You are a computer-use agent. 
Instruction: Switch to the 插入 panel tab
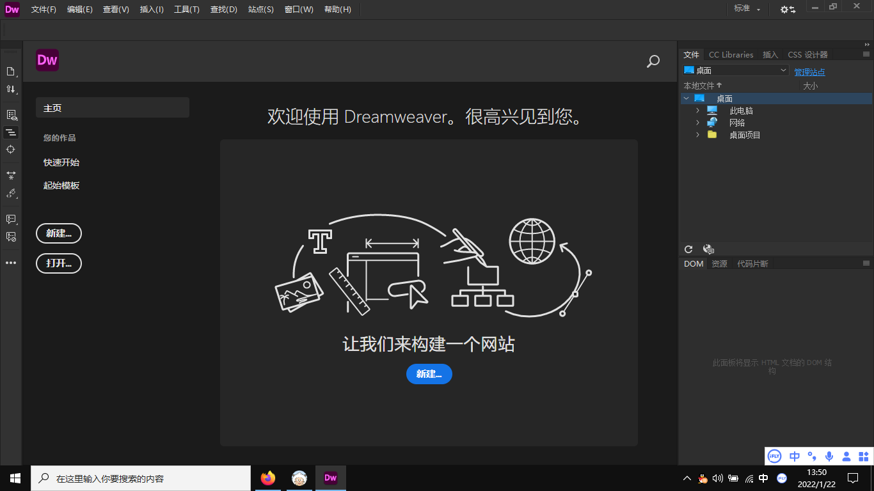point(770,55)
